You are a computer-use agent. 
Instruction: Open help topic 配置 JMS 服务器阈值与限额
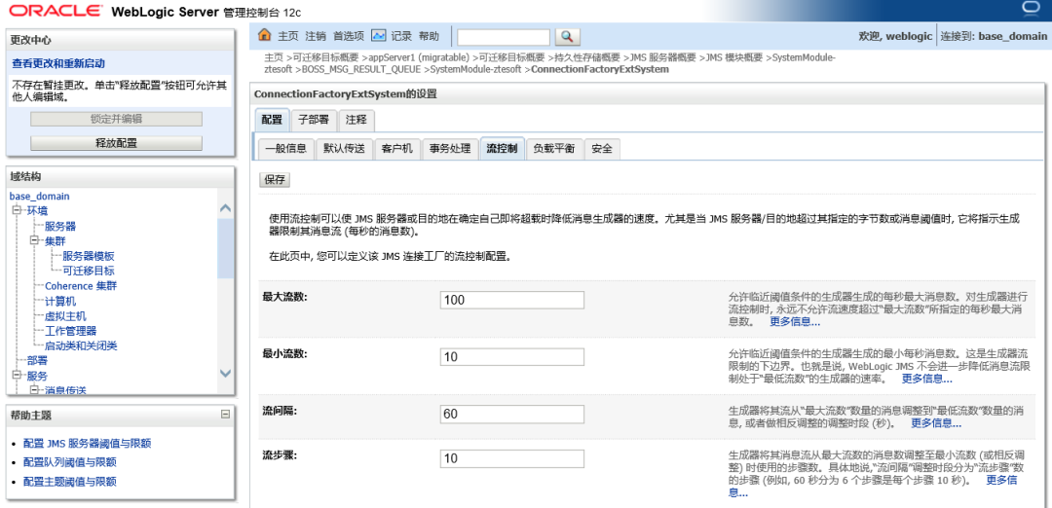click(x=87, y=444)
